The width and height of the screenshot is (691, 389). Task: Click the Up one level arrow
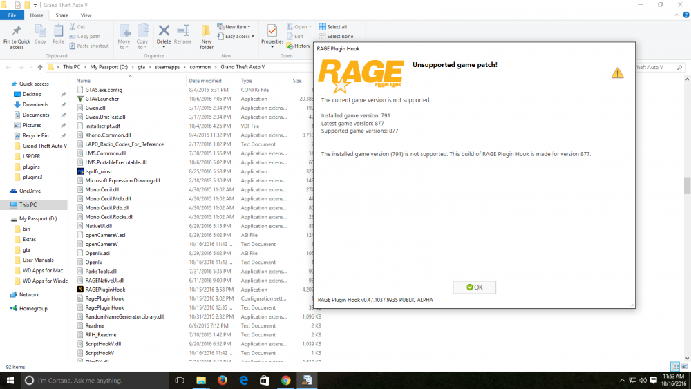(40, 68)
